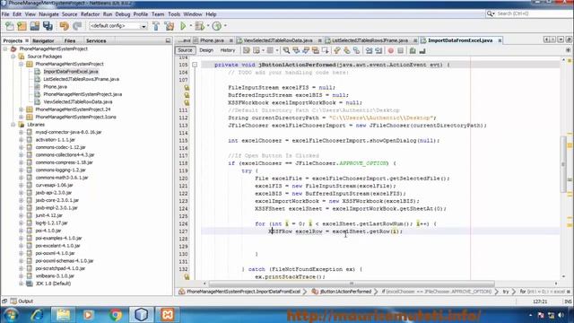Click the Next Bookmark icon
The image size is (574, 323).
click(346, 50)
